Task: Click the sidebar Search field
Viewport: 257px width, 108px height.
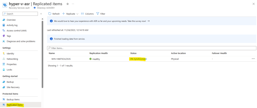Action: tap(20, 14)
